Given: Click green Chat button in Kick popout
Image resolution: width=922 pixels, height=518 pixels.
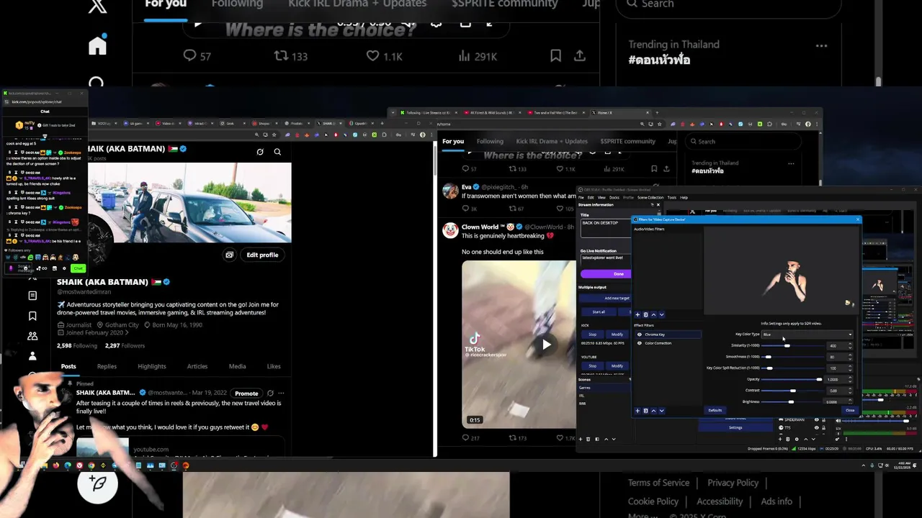Looking at the screenshot, I should [x=78, y=268].
